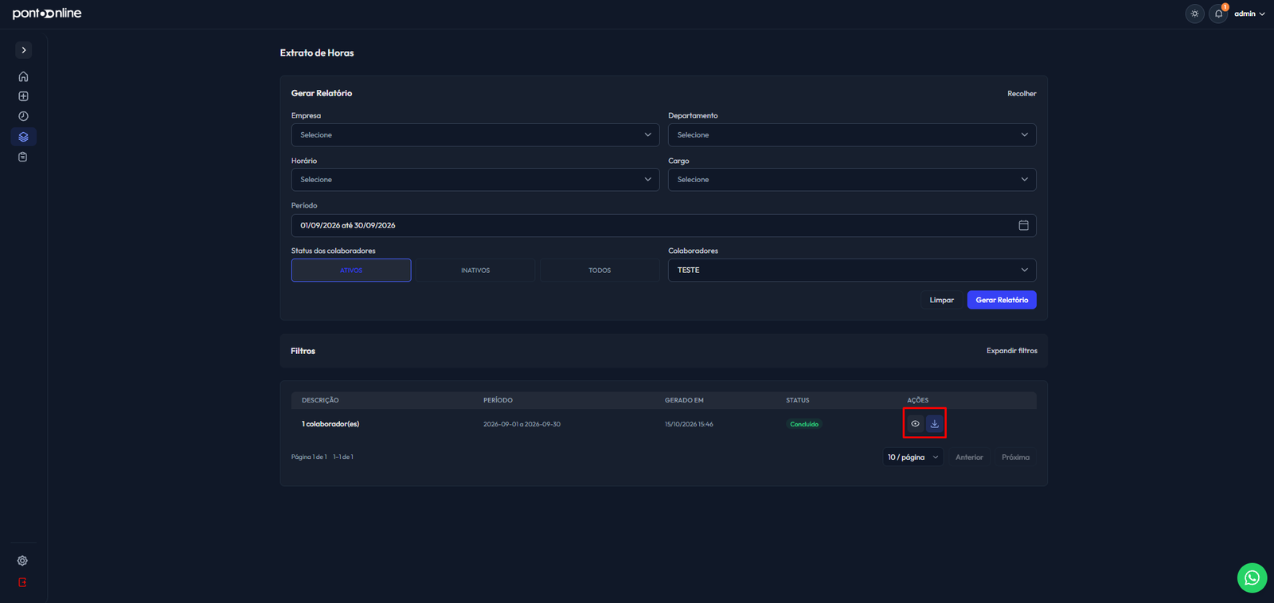Click the GERADO EM column header
Viewport: 1274px width, 603px height.
point(684,400)
